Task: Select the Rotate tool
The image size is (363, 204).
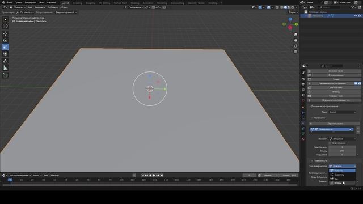Action: tap(5, 40)
